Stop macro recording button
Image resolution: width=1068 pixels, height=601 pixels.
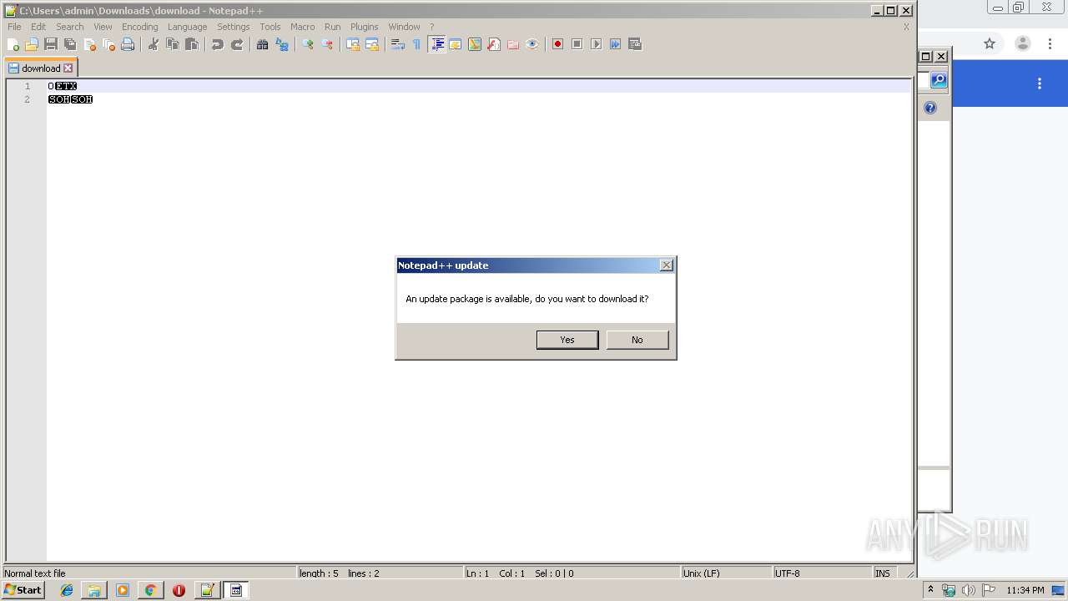coord(577,44)
